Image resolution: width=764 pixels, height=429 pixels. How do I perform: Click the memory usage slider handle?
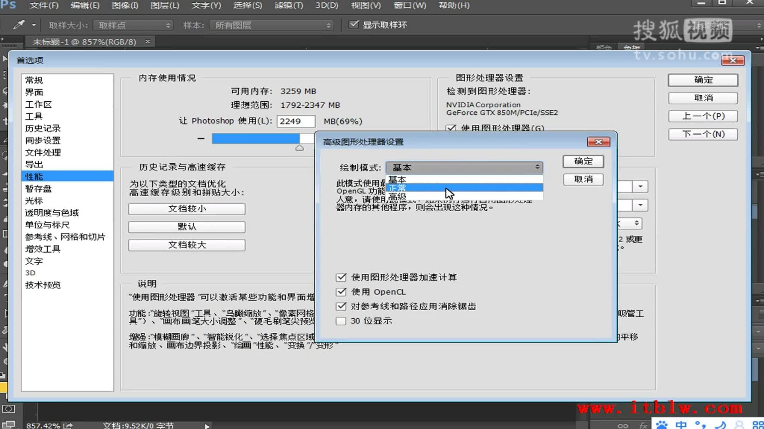(x=300, y=148)
